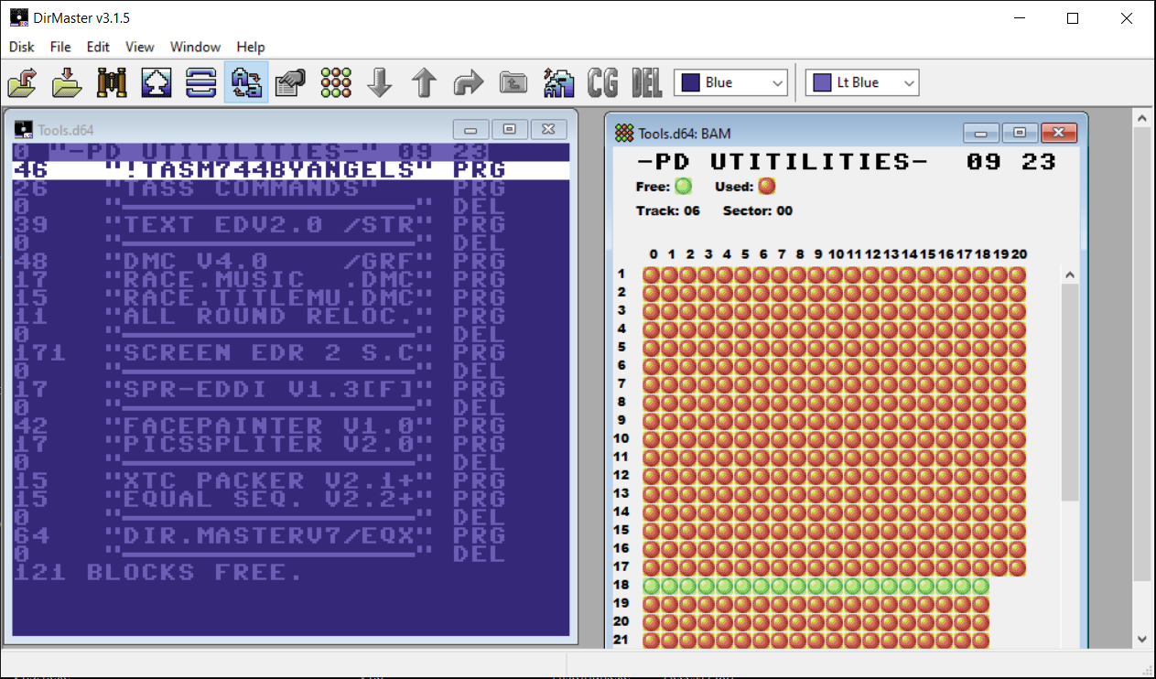This screenshot has height=679, width=1156.
Task: Select the case conversion toolbar icon
Action: (245, 81)
